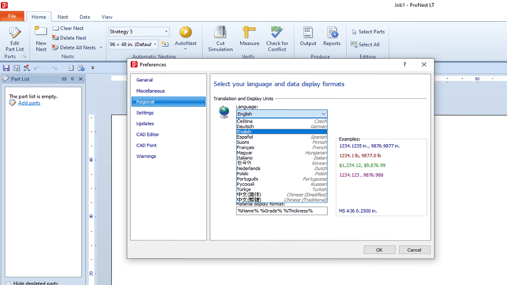
Task: Expand the 96 × 48 in. plate dropdown
Action: (155, 44)
